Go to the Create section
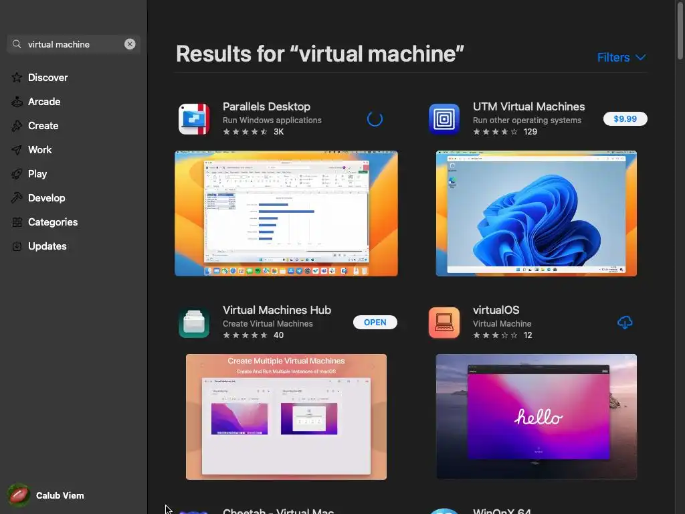Viewport: 685px width, 514px height. coord(43,125)
